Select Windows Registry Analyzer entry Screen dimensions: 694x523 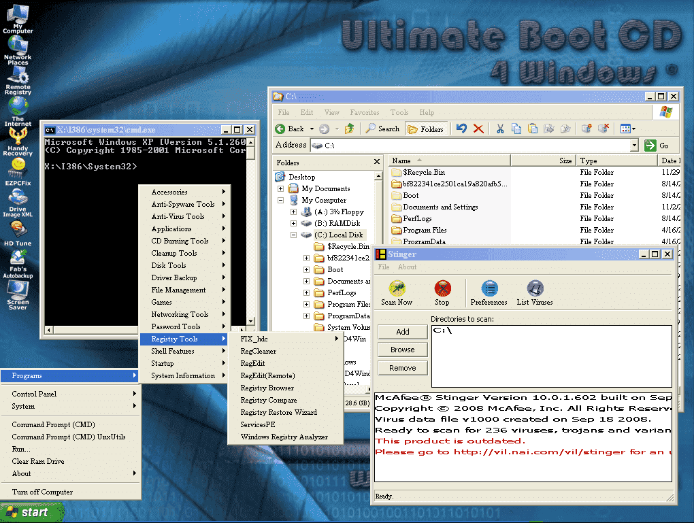(286, 437)
